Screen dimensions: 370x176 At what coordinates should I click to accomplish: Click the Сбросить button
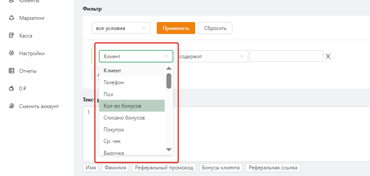click(215, 28)
